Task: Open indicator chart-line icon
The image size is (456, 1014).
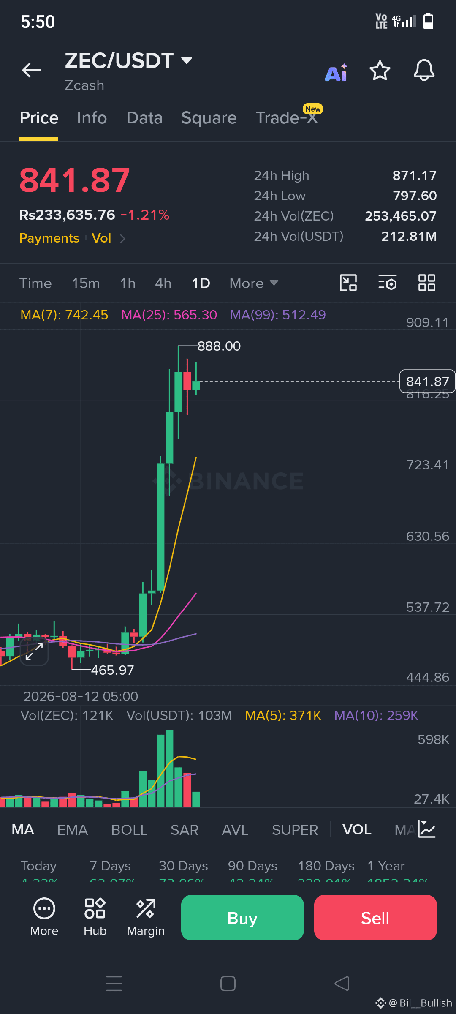Action: [426, 829]
